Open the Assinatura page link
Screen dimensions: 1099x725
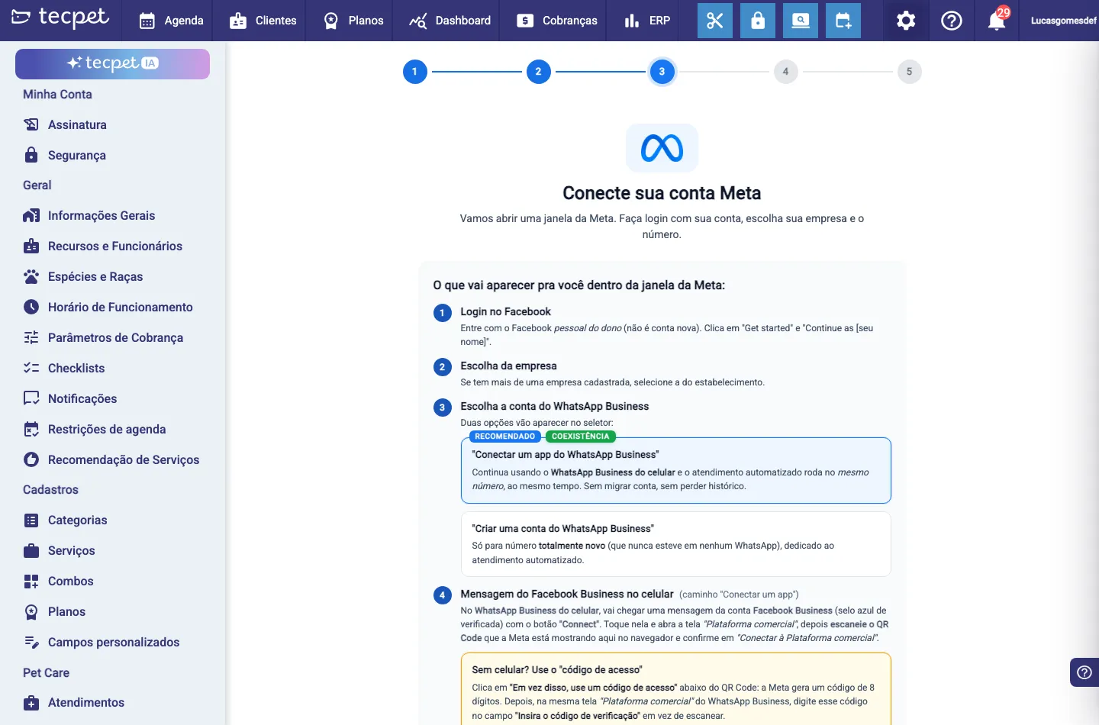point(77,124)
